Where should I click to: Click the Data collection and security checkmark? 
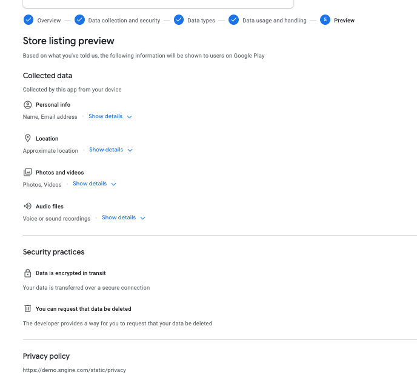(79, 20)
